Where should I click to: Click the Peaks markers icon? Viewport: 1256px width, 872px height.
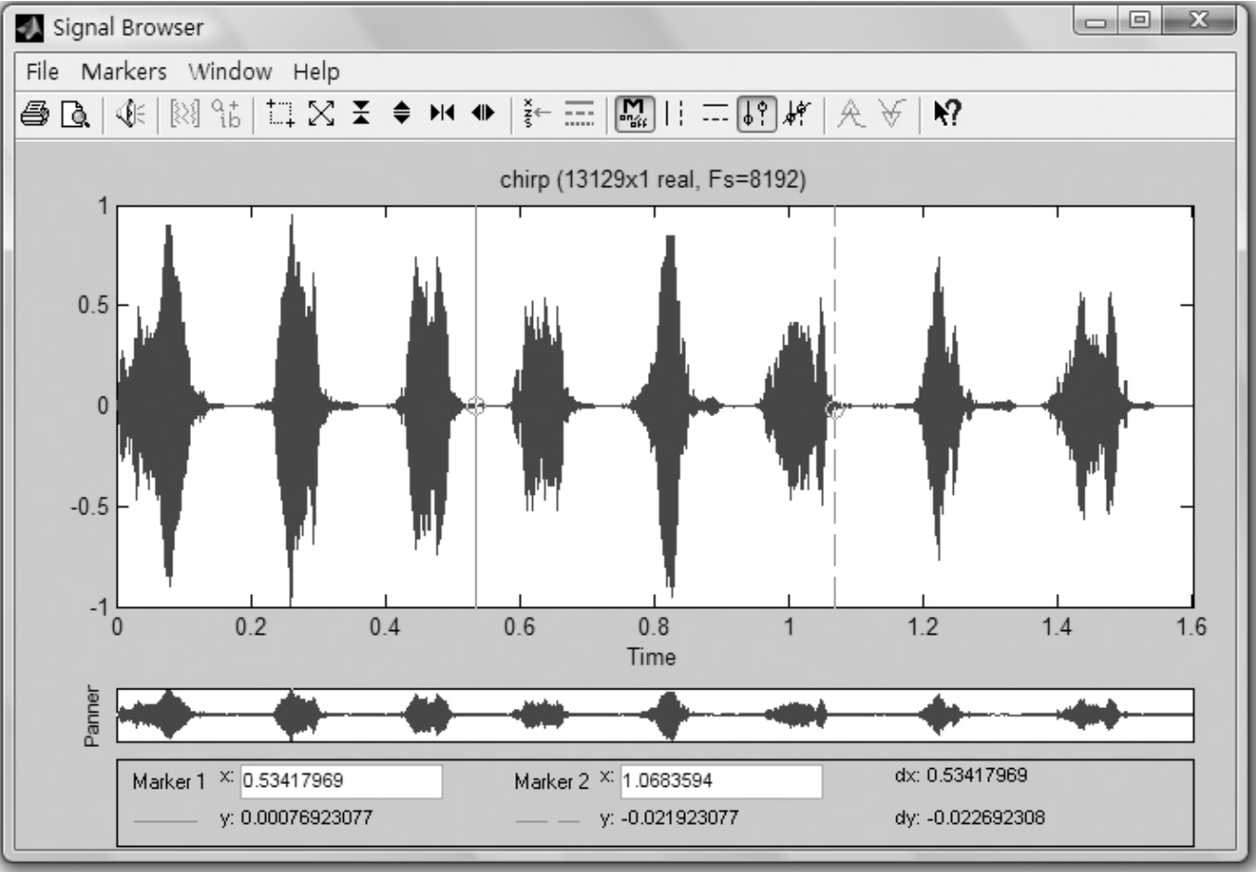850,114
